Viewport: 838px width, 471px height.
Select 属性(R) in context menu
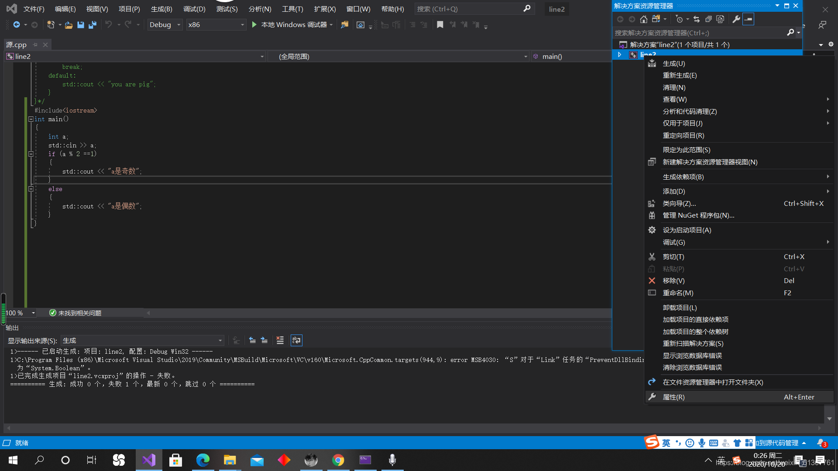point(740,397)
